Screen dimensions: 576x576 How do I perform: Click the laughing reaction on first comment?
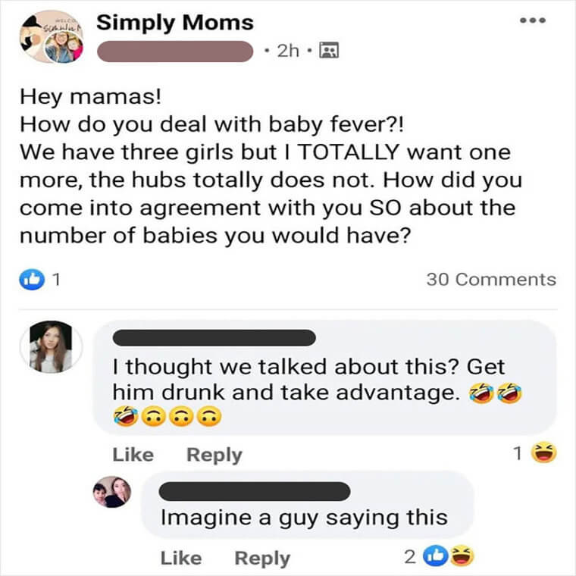point(544,452)
